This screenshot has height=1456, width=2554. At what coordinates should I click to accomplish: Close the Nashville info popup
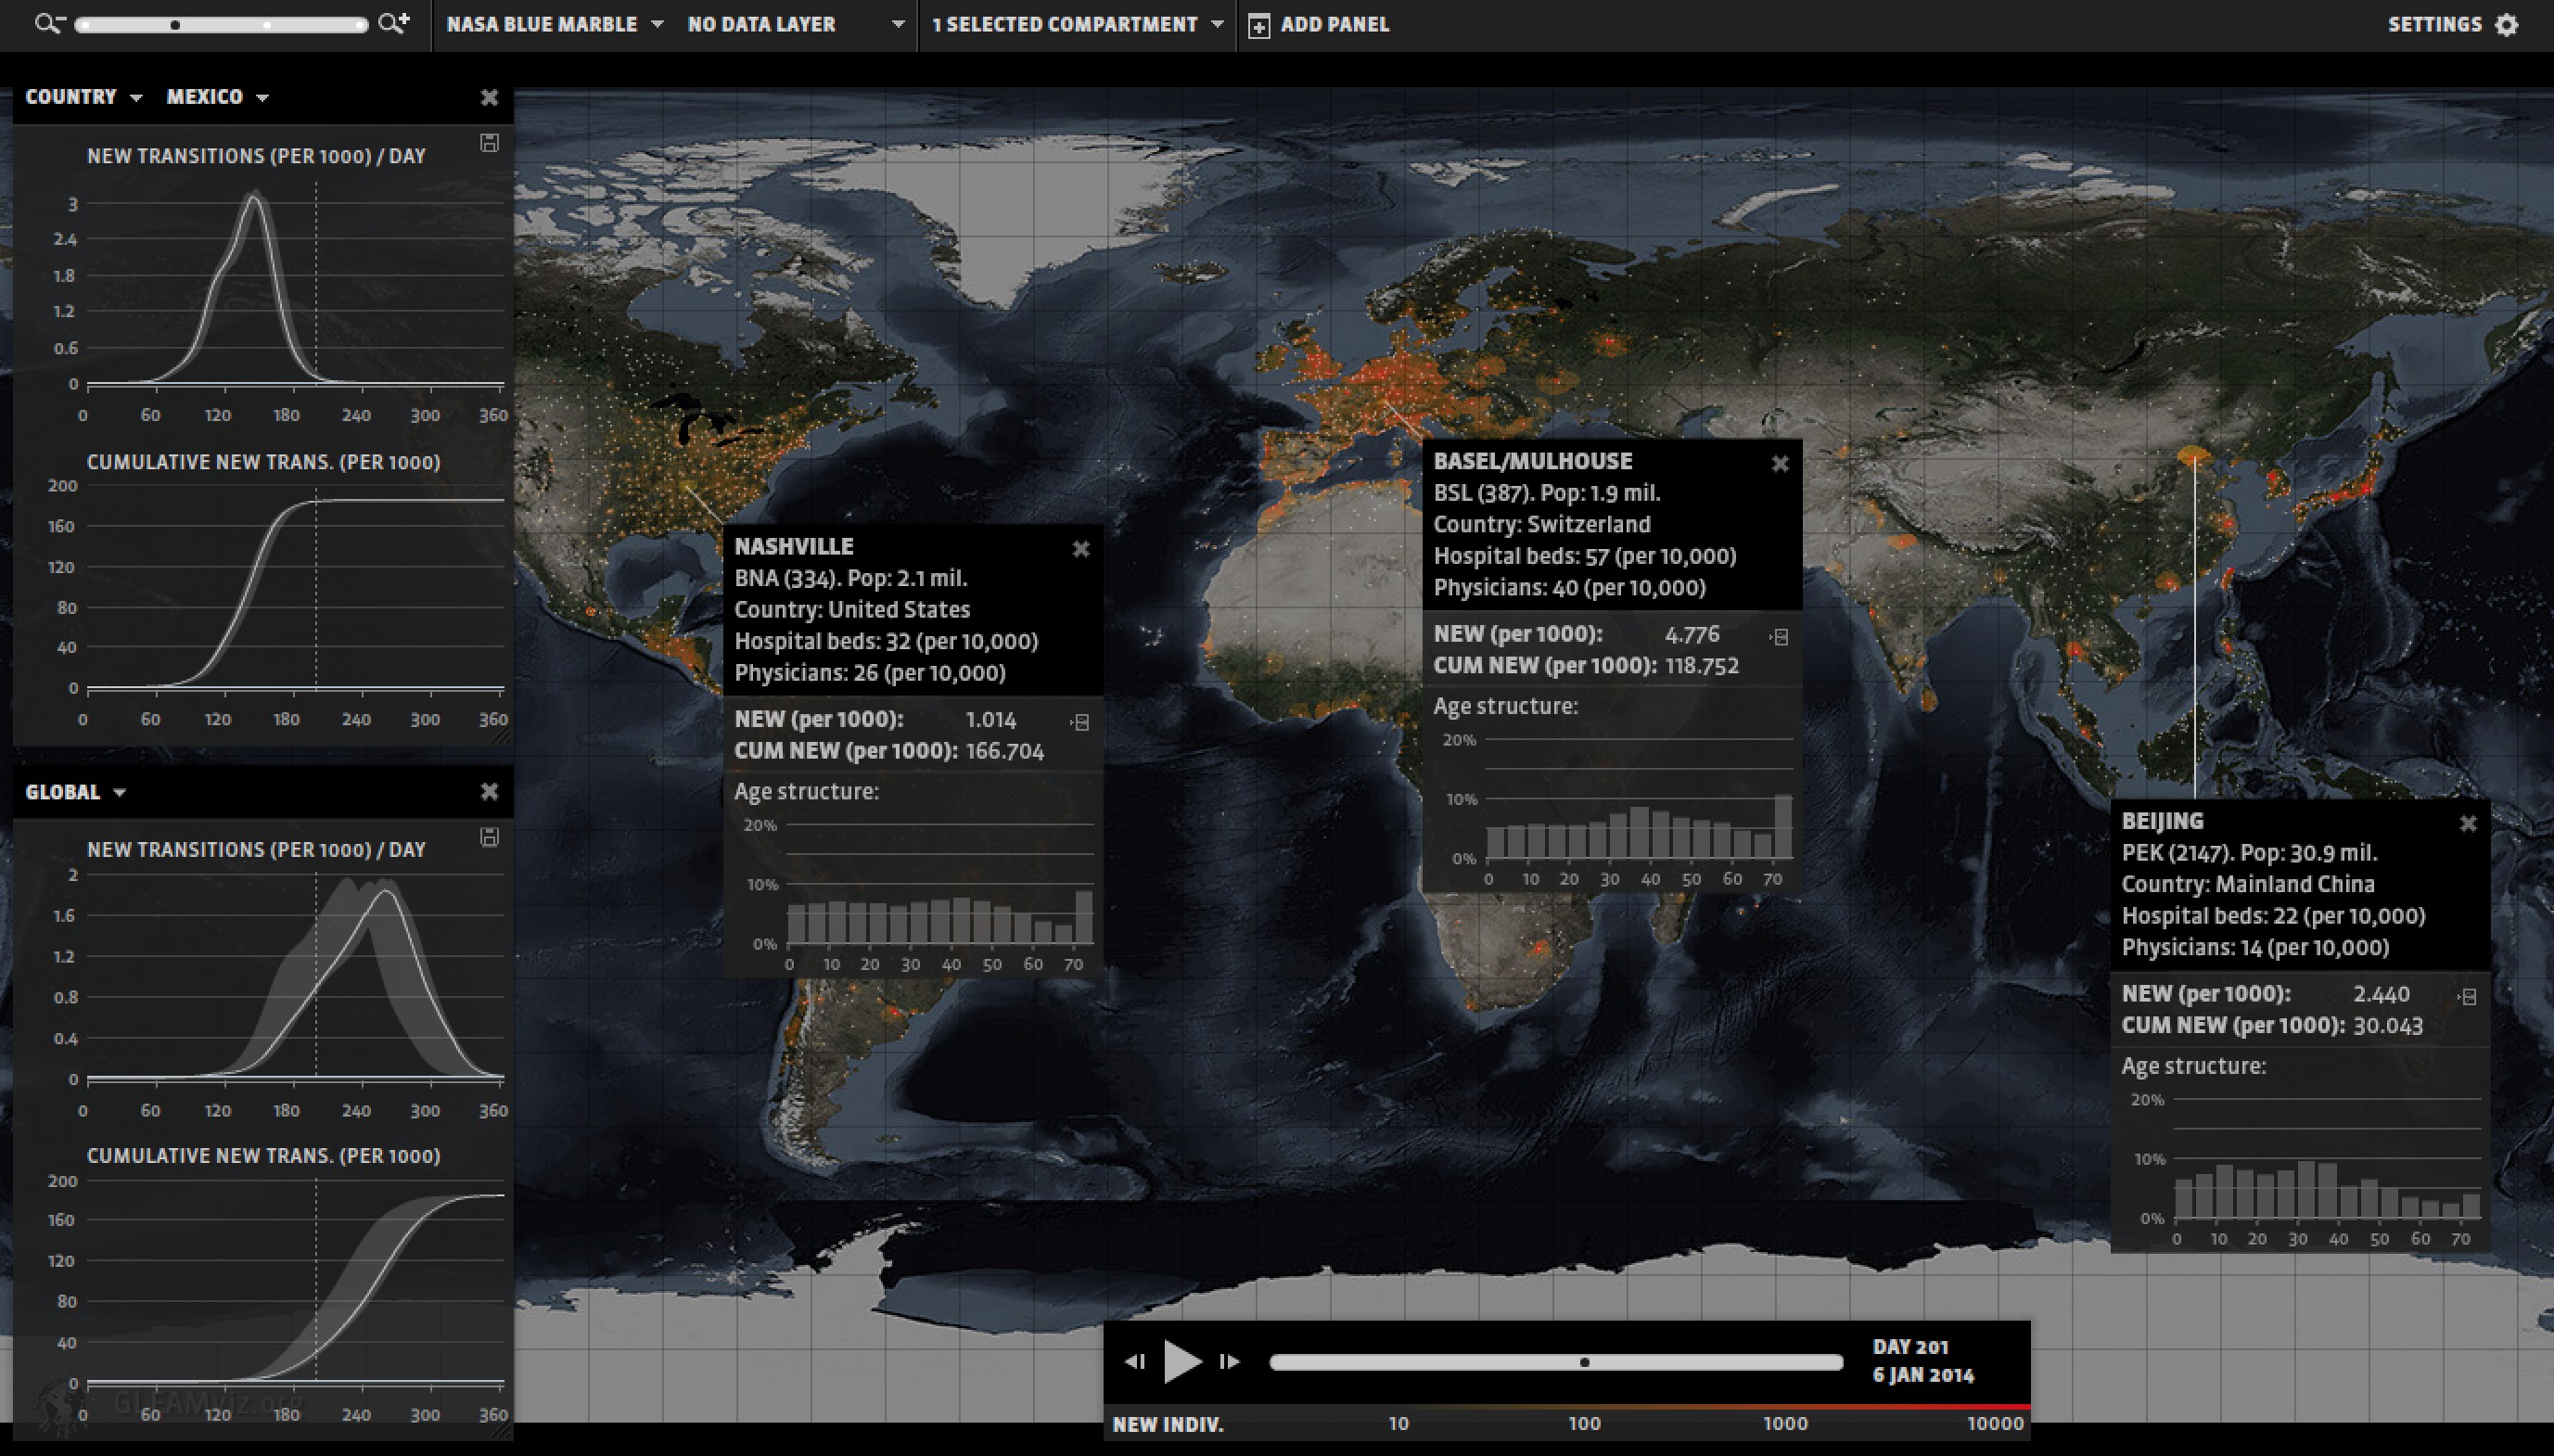(x=1081, y=549)
